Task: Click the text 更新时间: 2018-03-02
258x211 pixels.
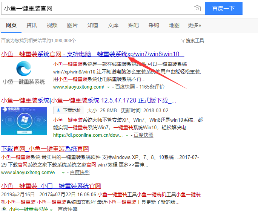Action: pyautogui.click(x=144, y=110)
